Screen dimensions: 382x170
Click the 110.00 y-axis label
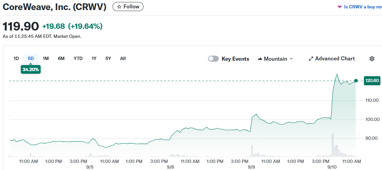coord(372,100)
